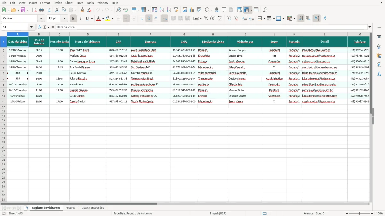385x216 pixels.
Task: Clone formatting with the paintbrush icon
Action: 82,10
